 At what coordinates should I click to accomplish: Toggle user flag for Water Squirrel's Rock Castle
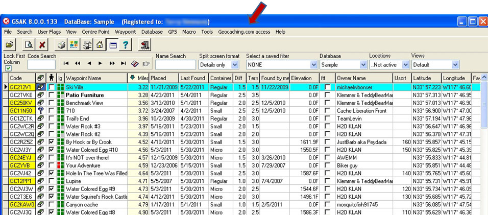[x=52, y=197]
